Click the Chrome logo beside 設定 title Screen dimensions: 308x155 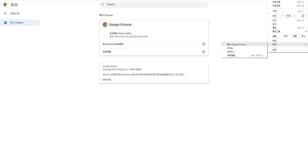point(5,5)
